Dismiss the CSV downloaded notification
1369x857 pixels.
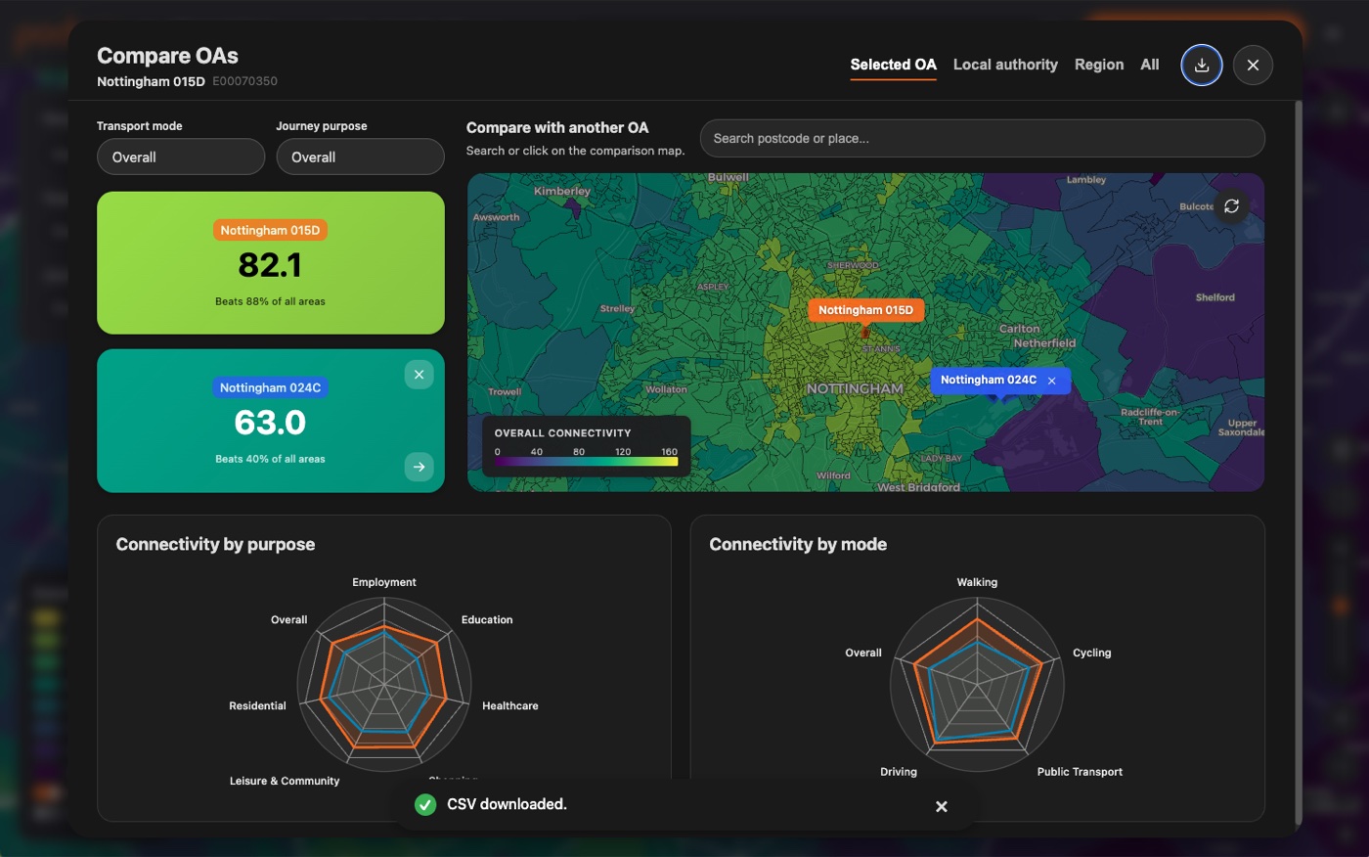click(941, 806)
